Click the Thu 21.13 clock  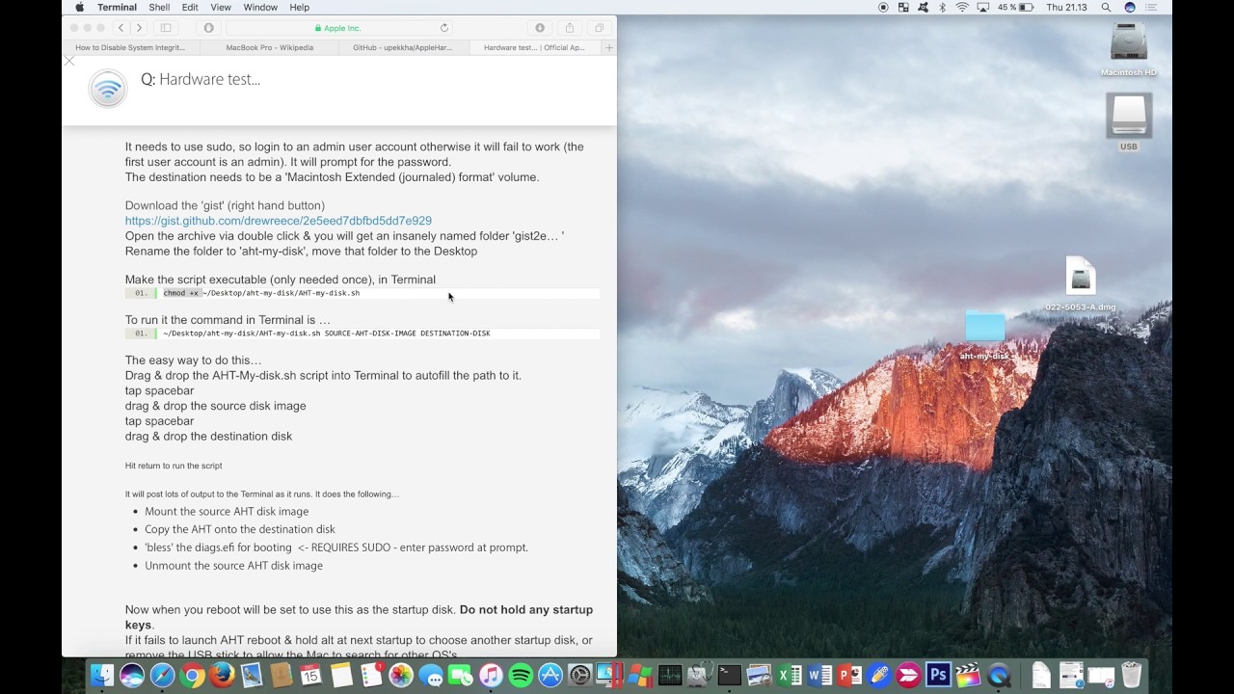[1066, 7]
